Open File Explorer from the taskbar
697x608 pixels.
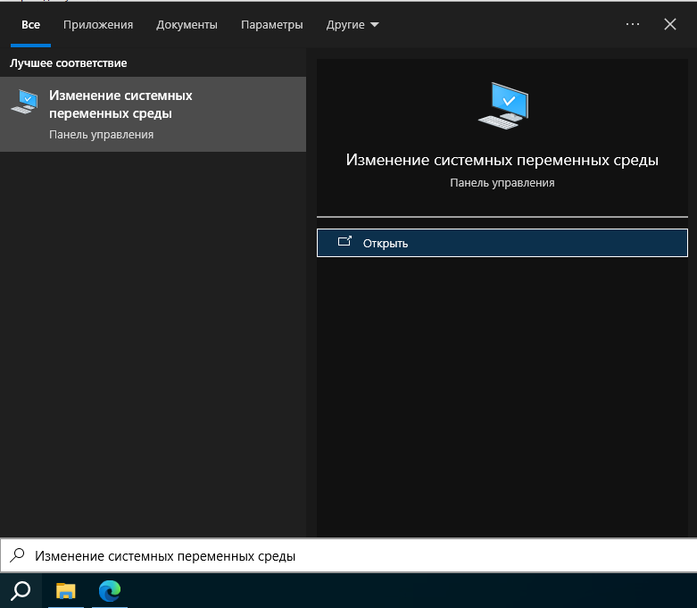pos(66,590)
